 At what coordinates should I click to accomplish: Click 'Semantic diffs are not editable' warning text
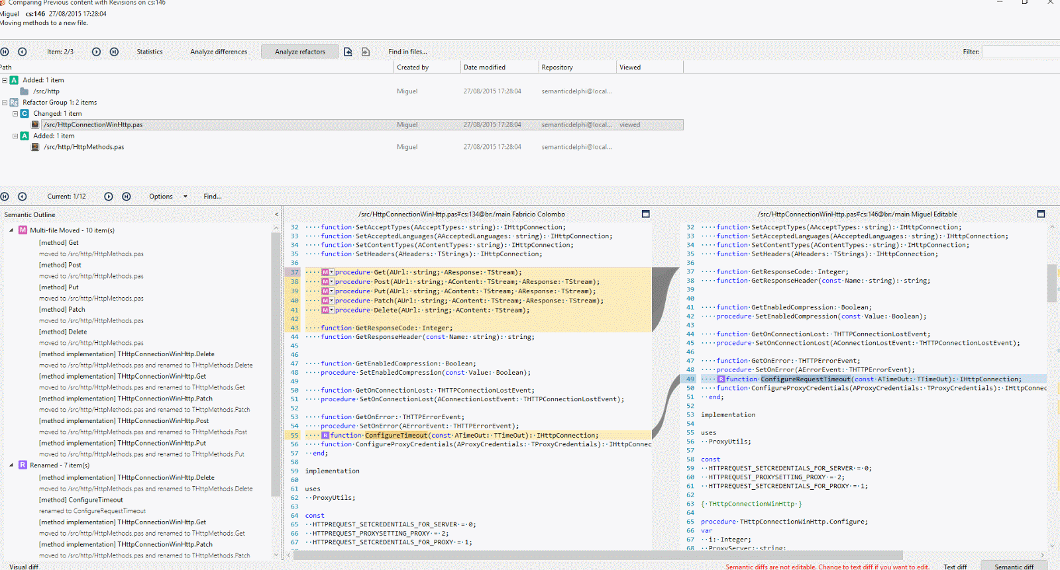pos(827,567)
